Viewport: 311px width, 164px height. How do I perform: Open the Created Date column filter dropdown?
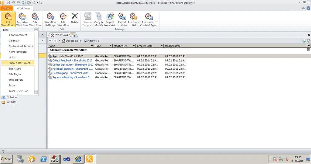[162, 46]
